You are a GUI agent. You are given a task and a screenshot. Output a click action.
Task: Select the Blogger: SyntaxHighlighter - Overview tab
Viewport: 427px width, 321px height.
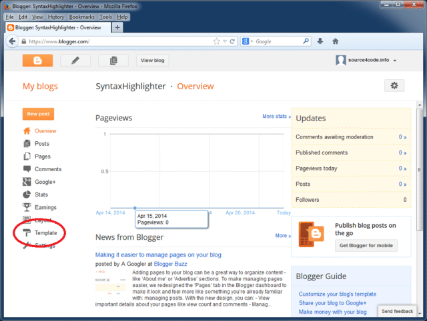tap(58, 27)
